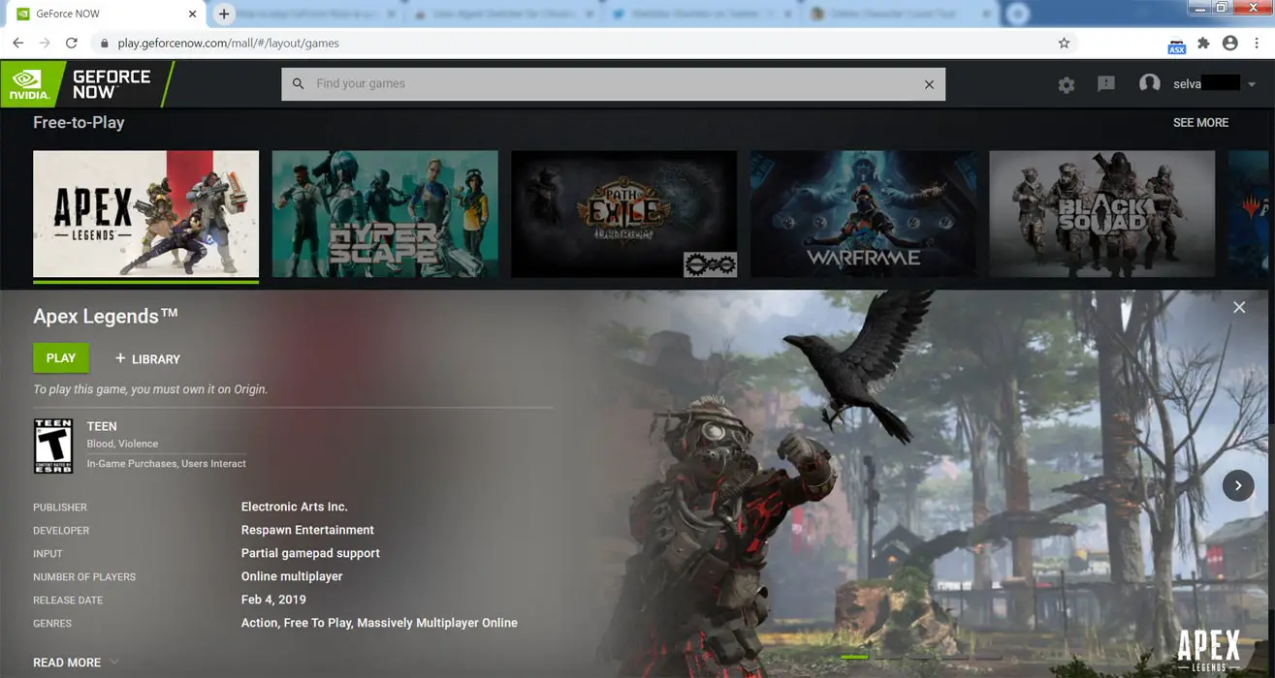Click the Free-to-Play section heading
This screenshot has width=1275, height=678.
79,123
